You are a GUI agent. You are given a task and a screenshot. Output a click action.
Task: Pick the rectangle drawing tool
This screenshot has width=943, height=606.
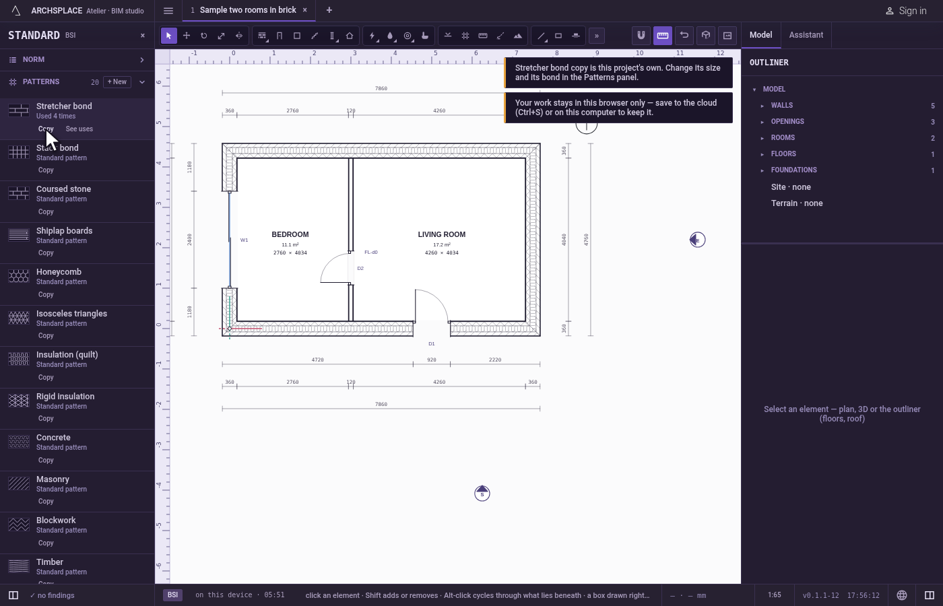tap(558, 36)
